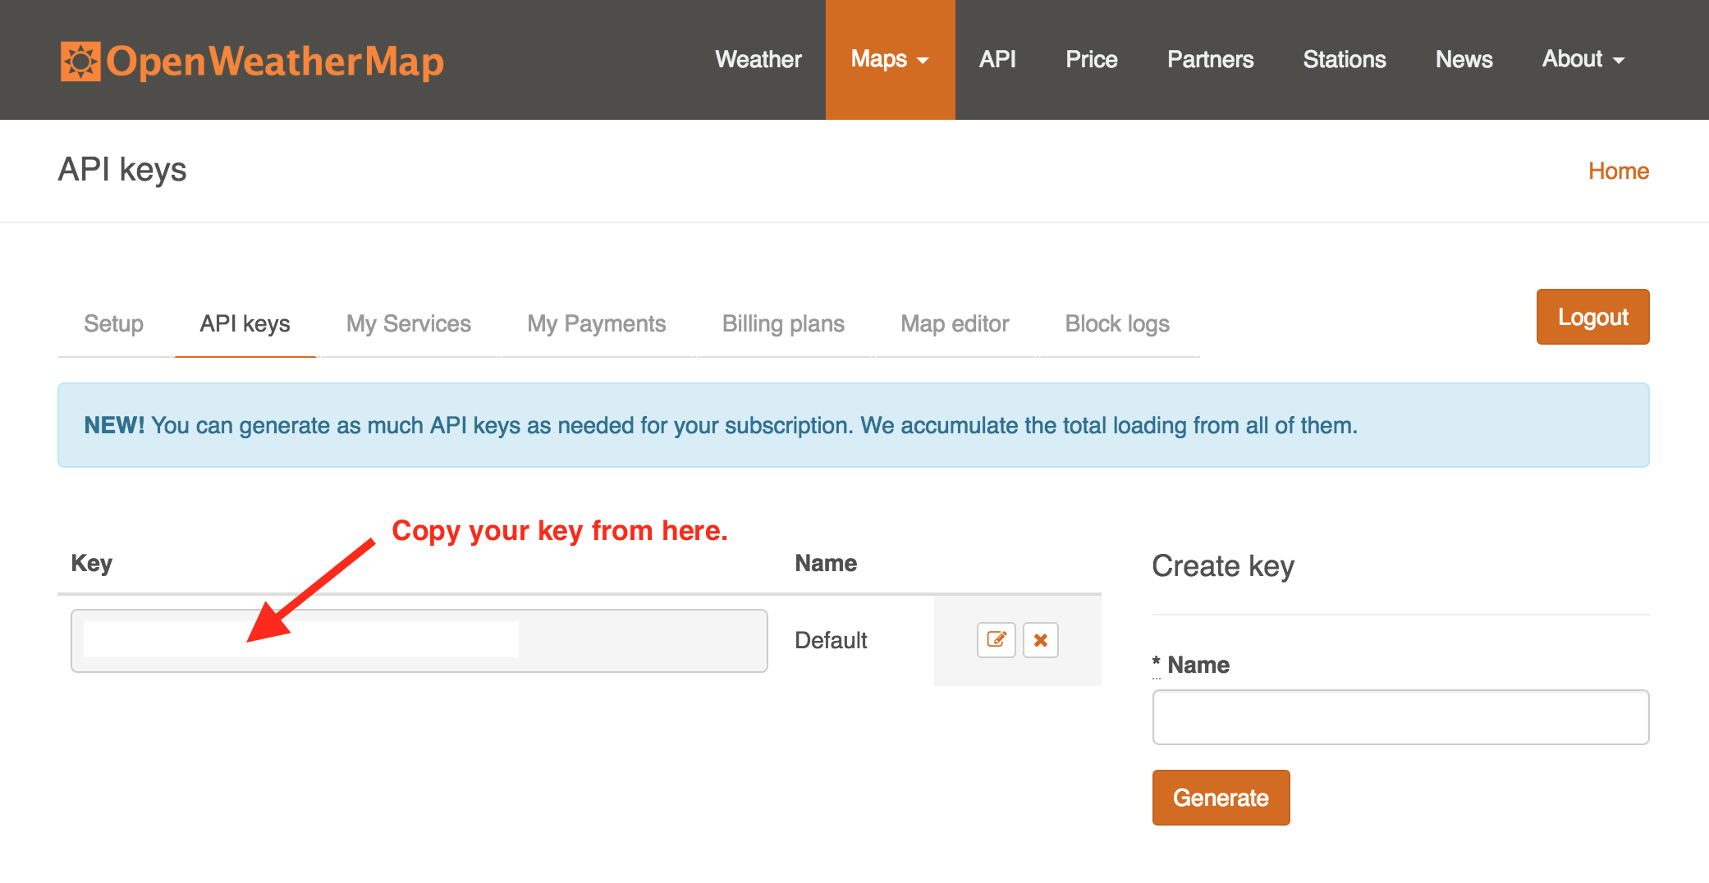Image resolution: width=1709 pixels, height=883 pixels.
Task: Open the Weather page in navbar
Action: tap(758, 60)
